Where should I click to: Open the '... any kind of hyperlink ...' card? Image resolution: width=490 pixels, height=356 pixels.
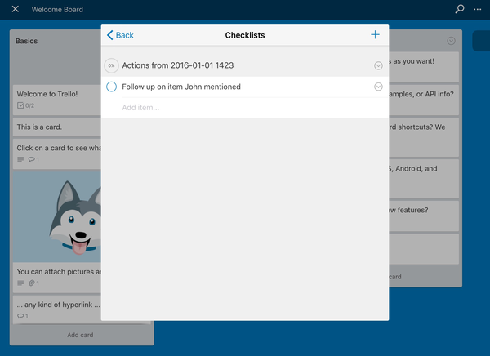click(x=57, y=309)
